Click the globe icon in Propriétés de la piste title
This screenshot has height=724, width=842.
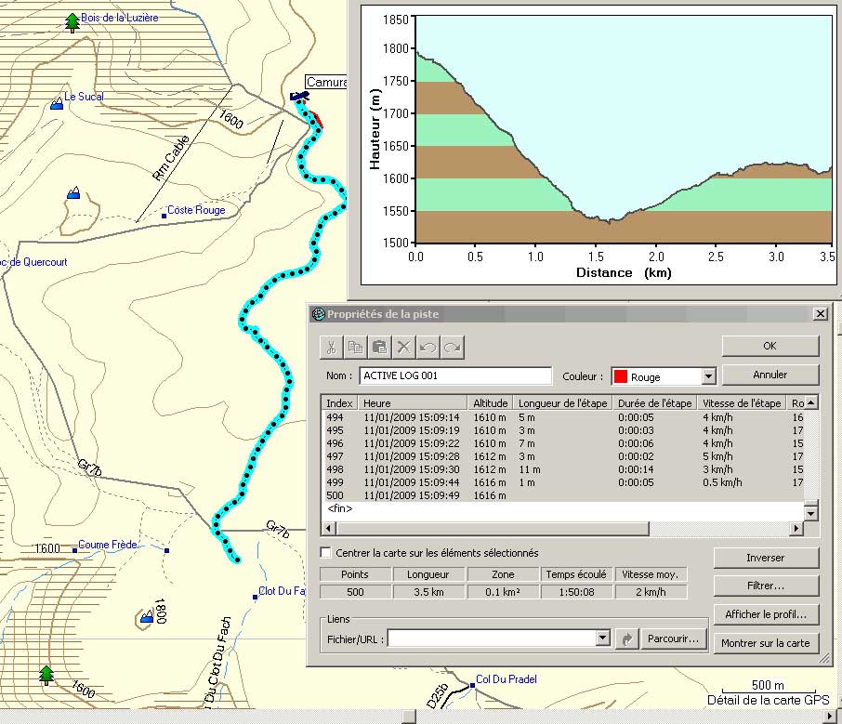pyautogui.click(x=319, y=314)
